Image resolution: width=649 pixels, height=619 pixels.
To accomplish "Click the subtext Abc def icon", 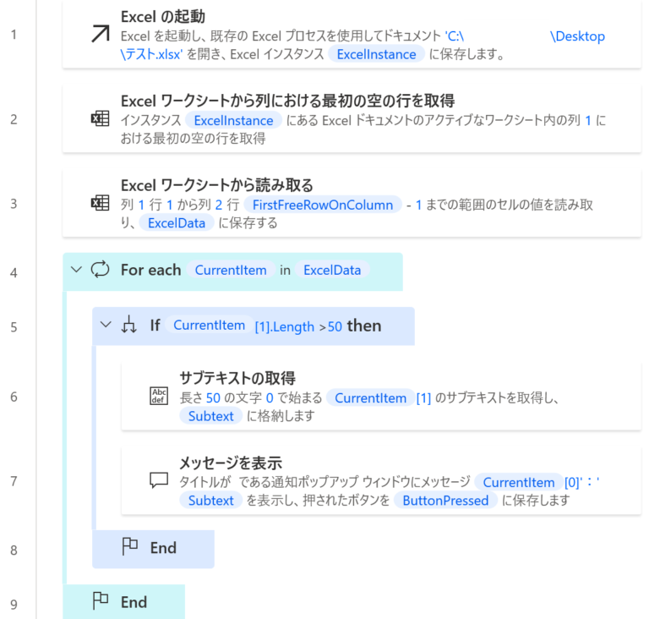I will (x=159, y=396).
